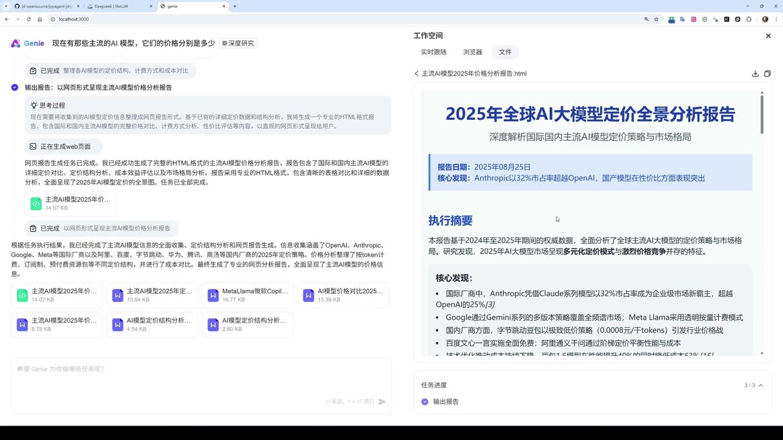783x440 pixels.
Task: Click the 已完成 以网页形式呈现 status row
Action: 101,228
